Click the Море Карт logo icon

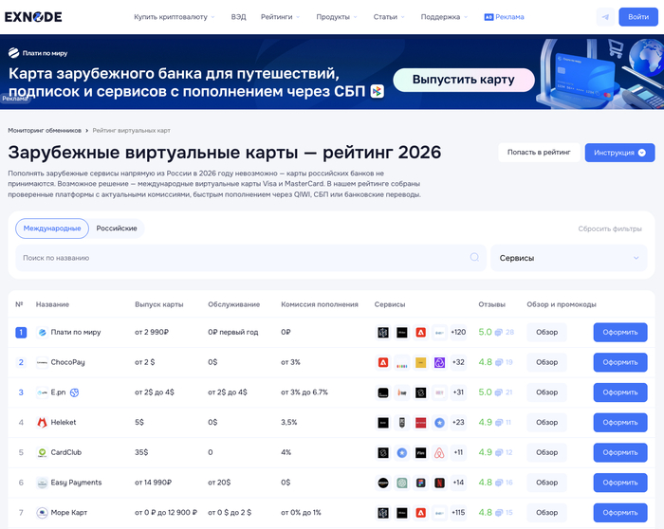point(42,513)
